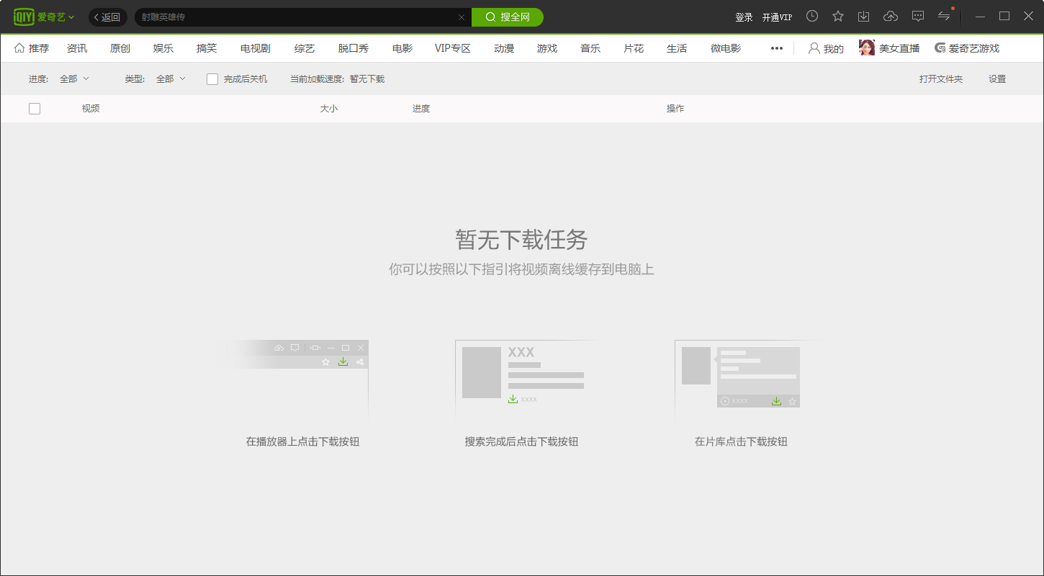Screen dimensions: 1044x576
Task: Enable the 完成后关机 shutdown checkbox
Action: pyautogui.click(x=212, y=78)
